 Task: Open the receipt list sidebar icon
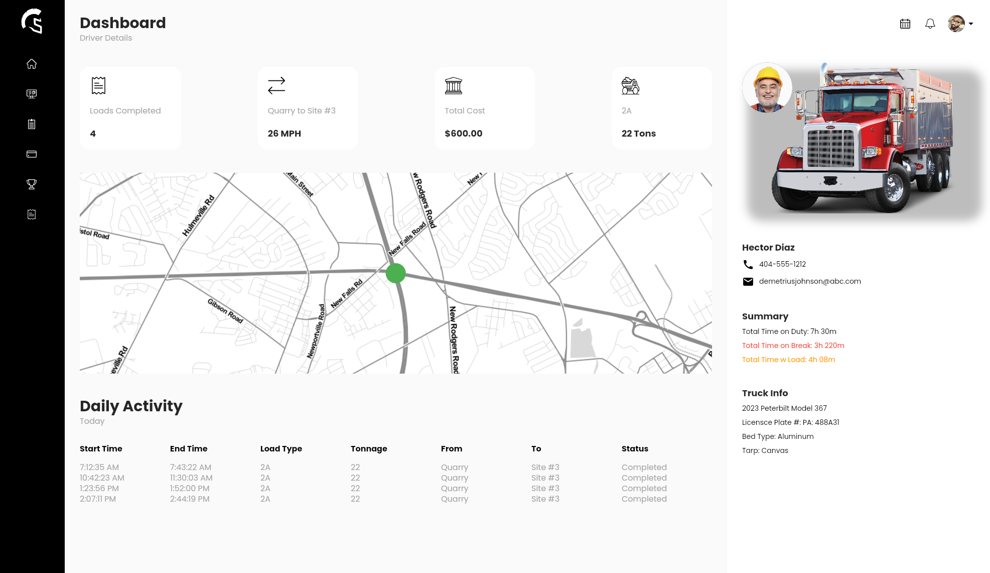tap(32, 214)
